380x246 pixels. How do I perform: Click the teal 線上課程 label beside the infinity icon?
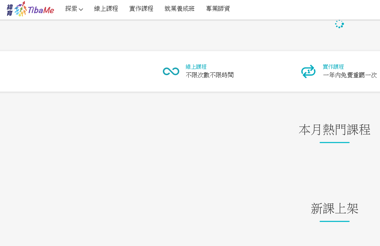(x=196, y=67)
